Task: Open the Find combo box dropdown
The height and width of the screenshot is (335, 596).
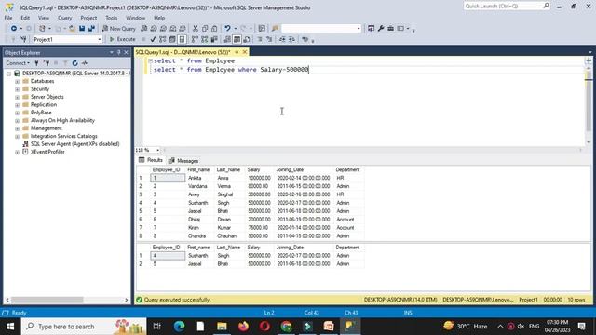Action: pyautogui.click(x=358, y=29)
